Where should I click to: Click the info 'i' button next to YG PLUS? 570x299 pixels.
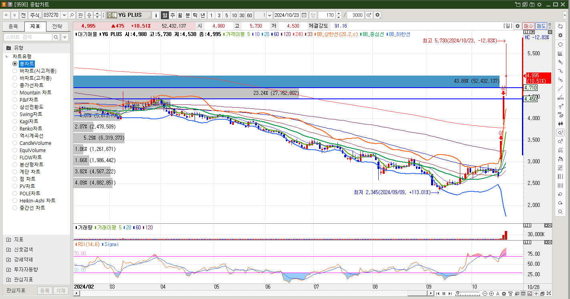point(156,15)
